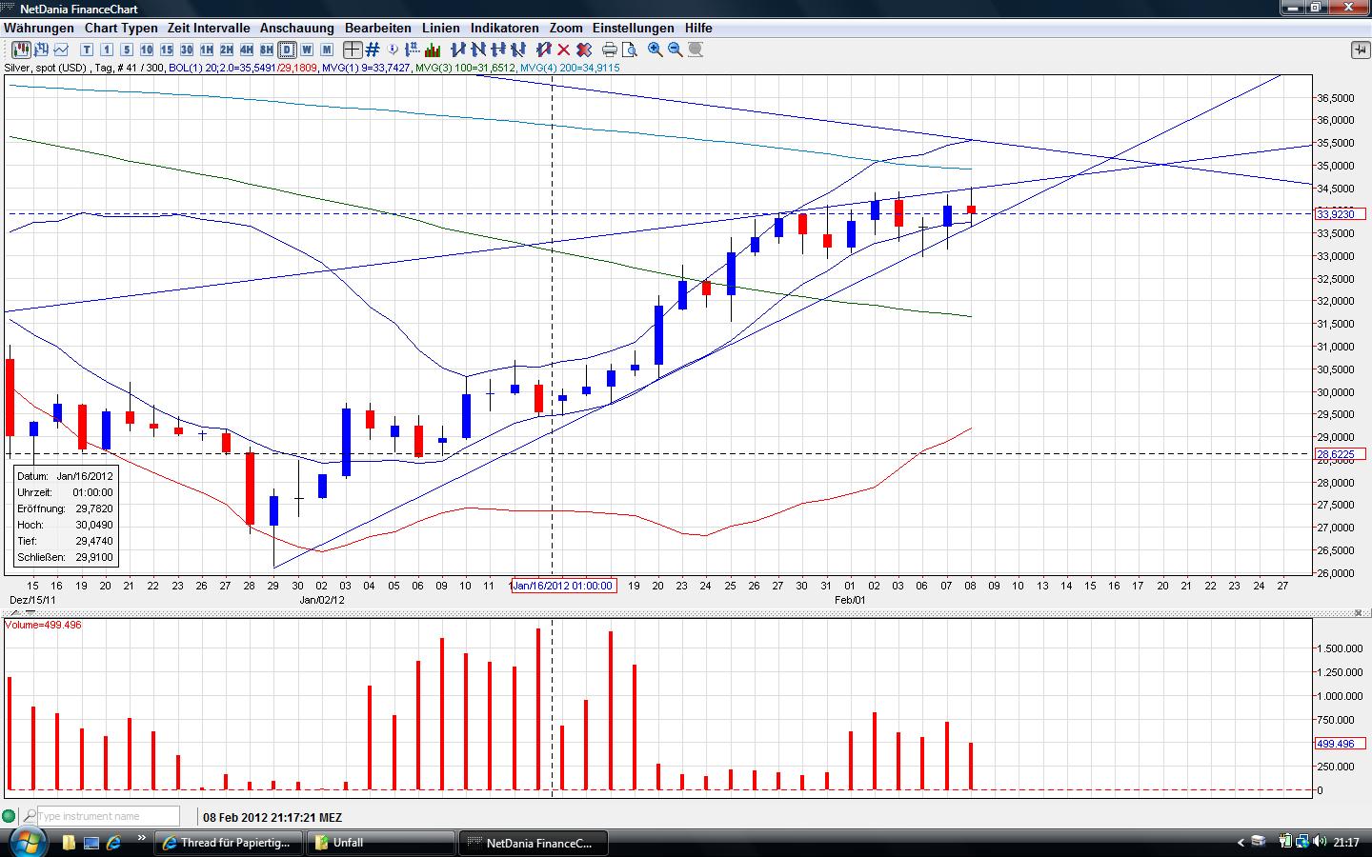Enable the weekly W interval button
Screen dimensions: 1372x857
(307, 50)
